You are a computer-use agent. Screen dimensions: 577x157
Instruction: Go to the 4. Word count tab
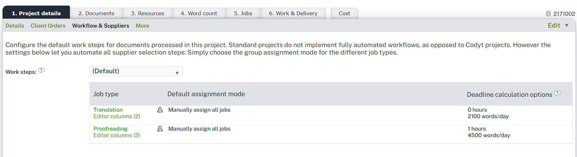tap(199, 13)
